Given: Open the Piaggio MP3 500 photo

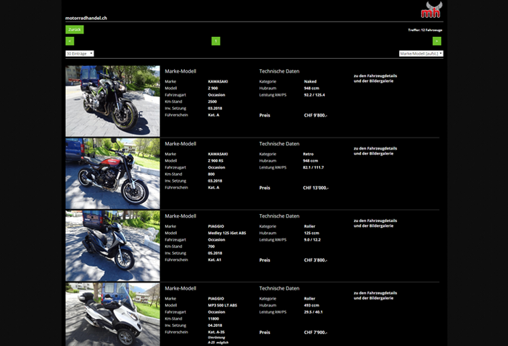Looking at the screenshot, I should [113, 314].
